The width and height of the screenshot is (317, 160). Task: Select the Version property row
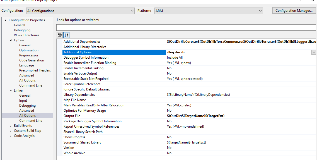[69, 148]
